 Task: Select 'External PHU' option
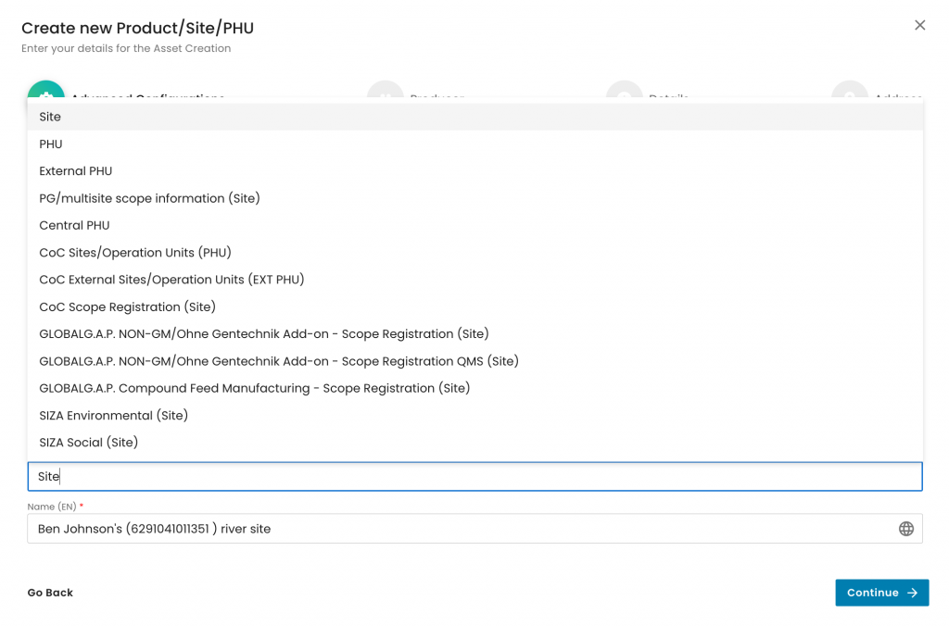pos(76,171)
